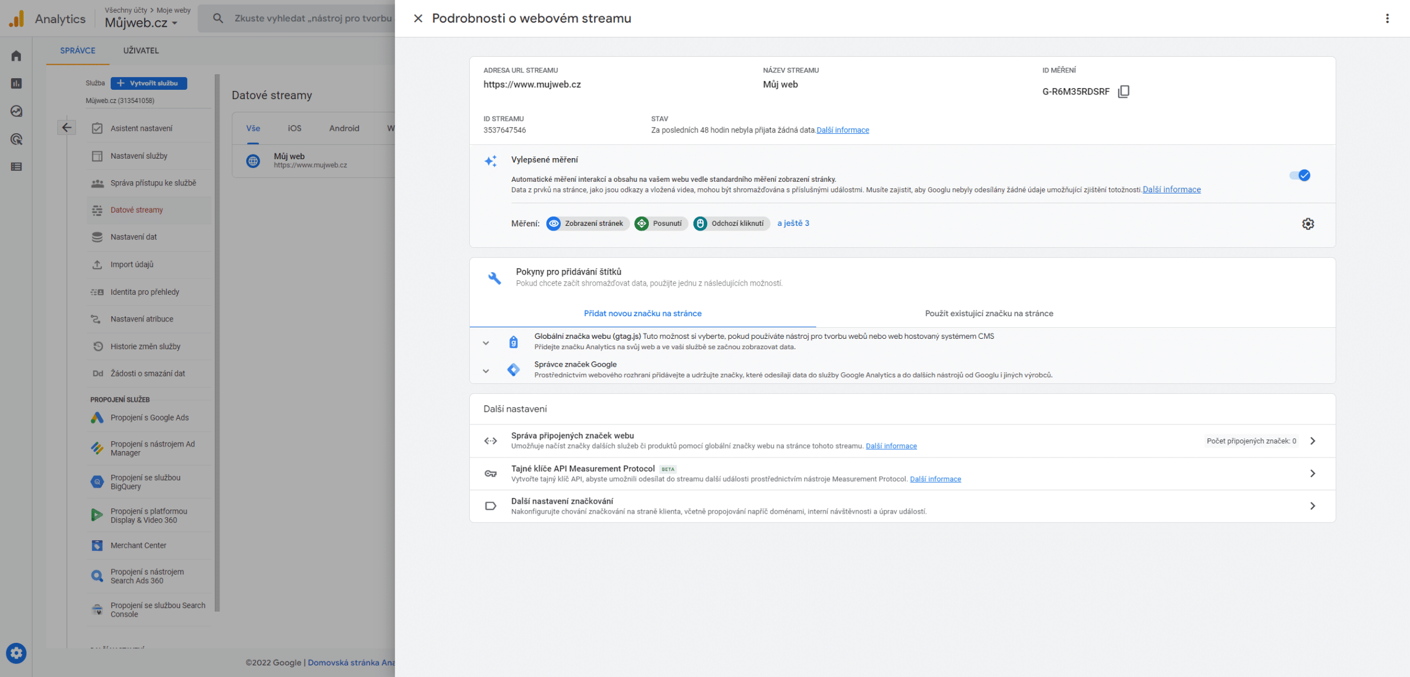Click the Analytics logo
The height and width of the screenshot is (677, 1410).
point(17,19)
